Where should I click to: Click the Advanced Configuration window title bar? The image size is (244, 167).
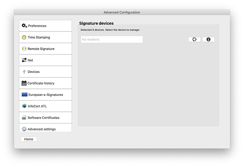122,12
